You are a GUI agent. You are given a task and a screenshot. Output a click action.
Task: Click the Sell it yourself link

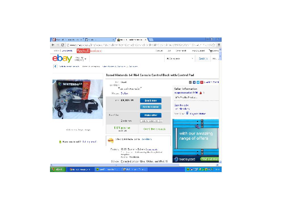90,142
